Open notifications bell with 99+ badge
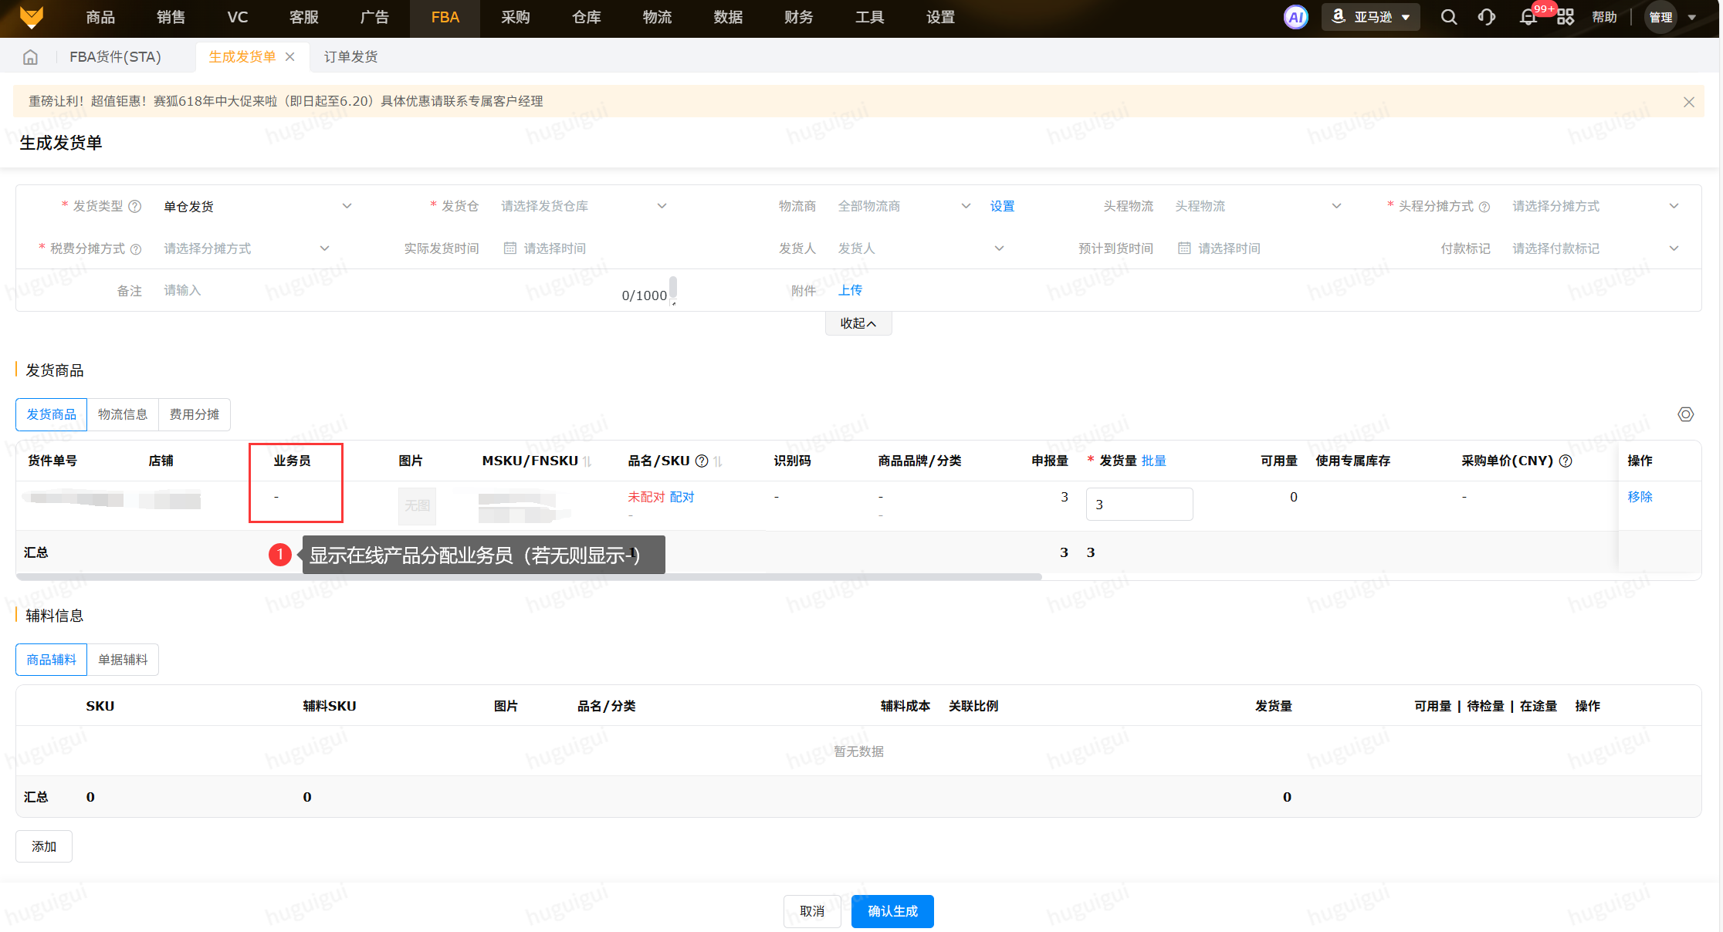The height and width of the screenshot is (932, 1723). (x=1528, y=17)
